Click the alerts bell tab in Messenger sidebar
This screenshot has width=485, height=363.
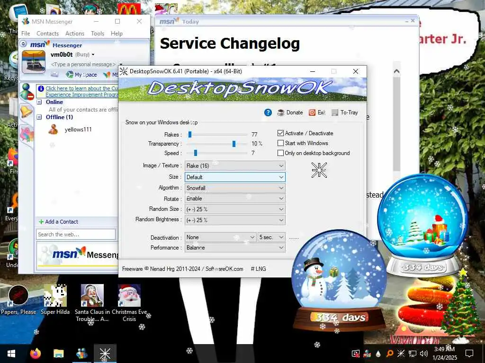click(26, 111)
